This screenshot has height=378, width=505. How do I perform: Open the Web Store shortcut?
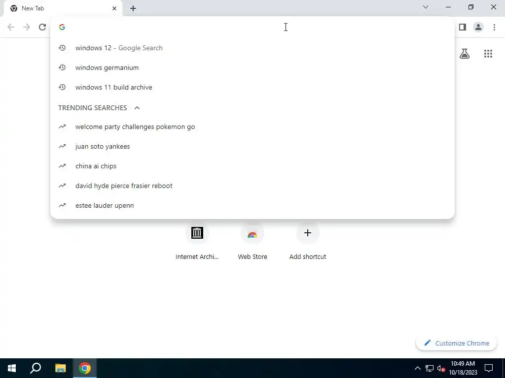pyautogui.click(x=252, y=242)
